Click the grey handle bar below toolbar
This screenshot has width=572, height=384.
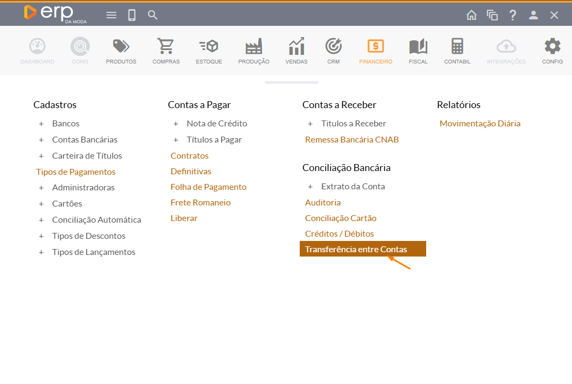(x=291, y=82)
